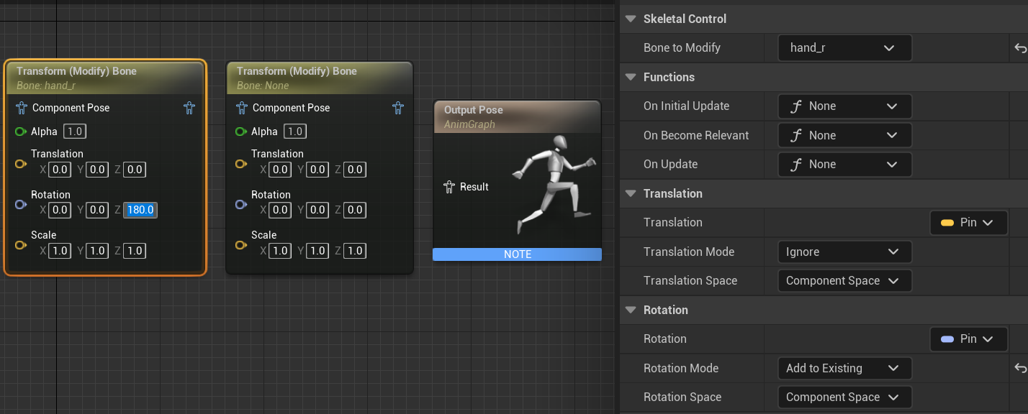Click Rotation Z field on Bone: None node
The height and width of the screenshot is (414, 1028).
(355, 210)
